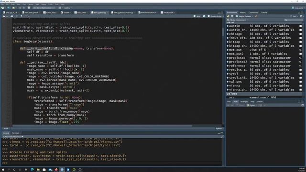Expand the austin data frame entry
The width and height of the screenshot is (306, 172).
228,26
